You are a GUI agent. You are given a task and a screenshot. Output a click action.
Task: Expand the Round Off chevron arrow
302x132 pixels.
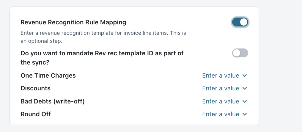(245, 114)
